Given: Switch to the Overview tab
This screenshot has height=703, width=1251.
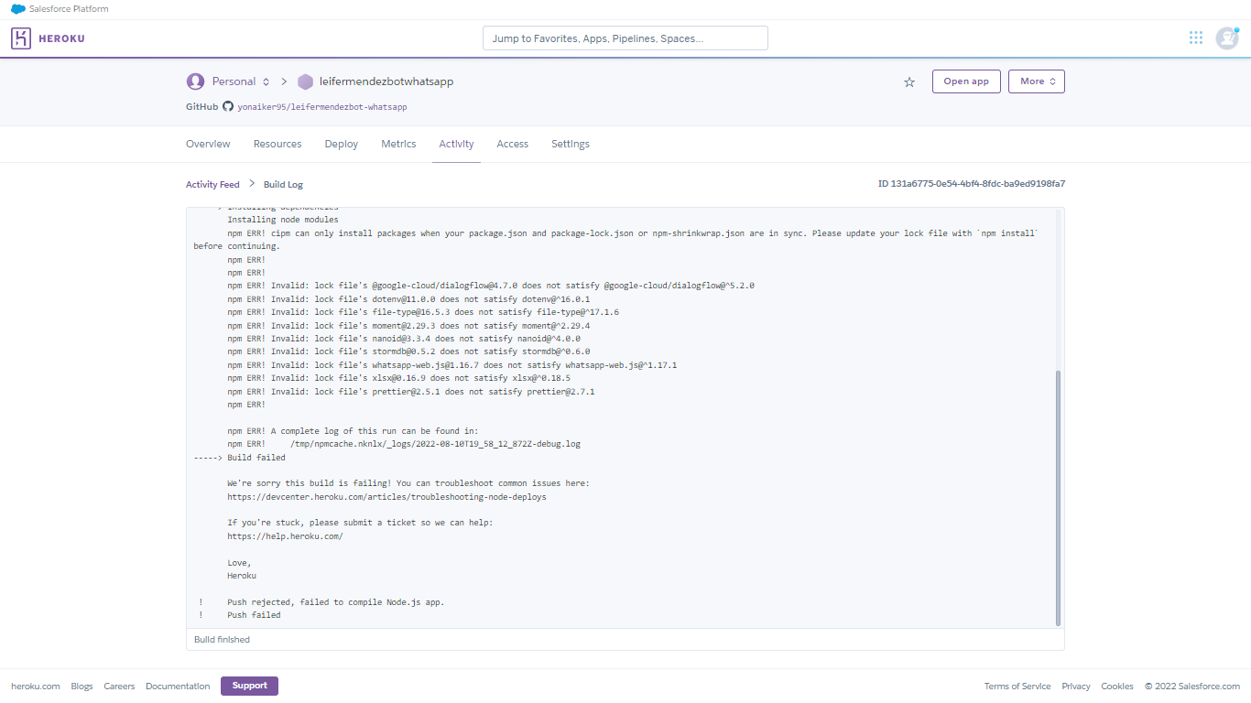Looking at the screenshot, I should [208, 144].
